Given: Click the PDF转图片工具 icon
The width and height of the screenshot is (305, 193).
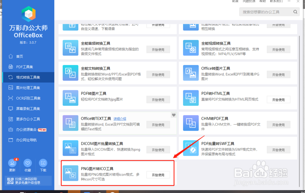Looking at the screenshot, I should pyautogui.click(x=70, y=98).
